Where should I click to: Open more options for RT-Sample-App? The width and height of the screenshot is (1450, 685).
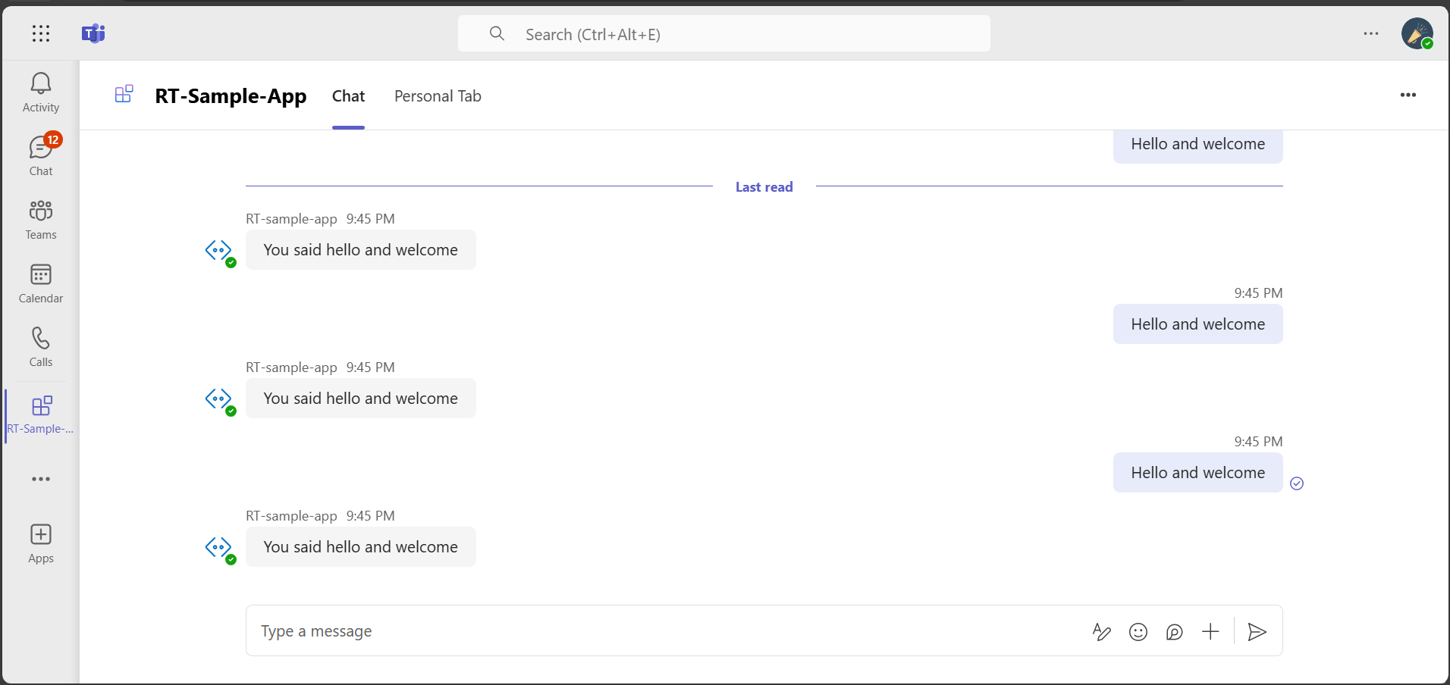point(1408,95)
